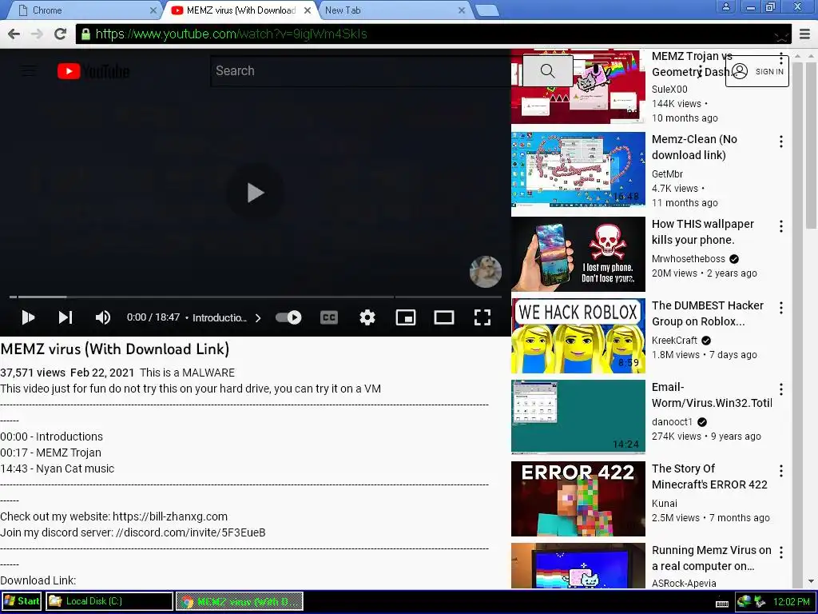Image resolution: width=818 pixels, height=614 pixels.
Task: Click the page vertical scrollbar thumb
Action: (811, 145)
